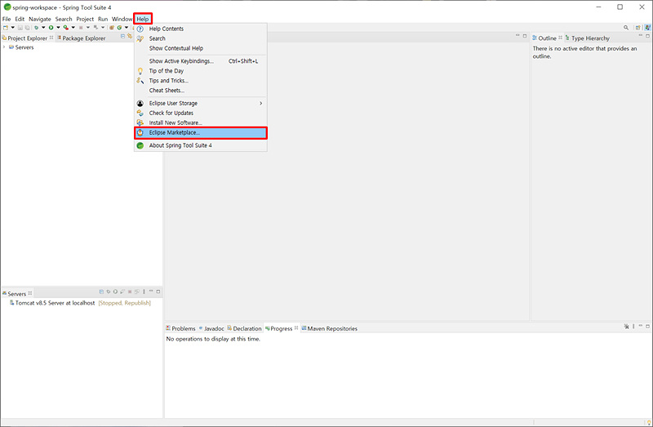Click the Start server icon

pyautogui.click(x=115, y=291)
